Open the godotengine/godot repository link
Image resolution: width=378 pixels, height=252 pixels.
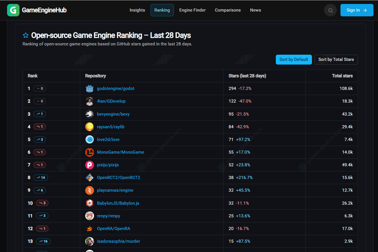pyautogui.click(x=115, y=89)
